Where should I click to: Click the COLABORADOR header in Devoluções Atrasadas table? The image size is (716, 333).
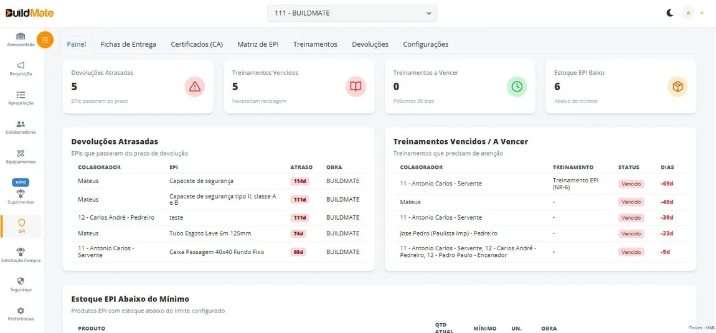coord(99,167)
